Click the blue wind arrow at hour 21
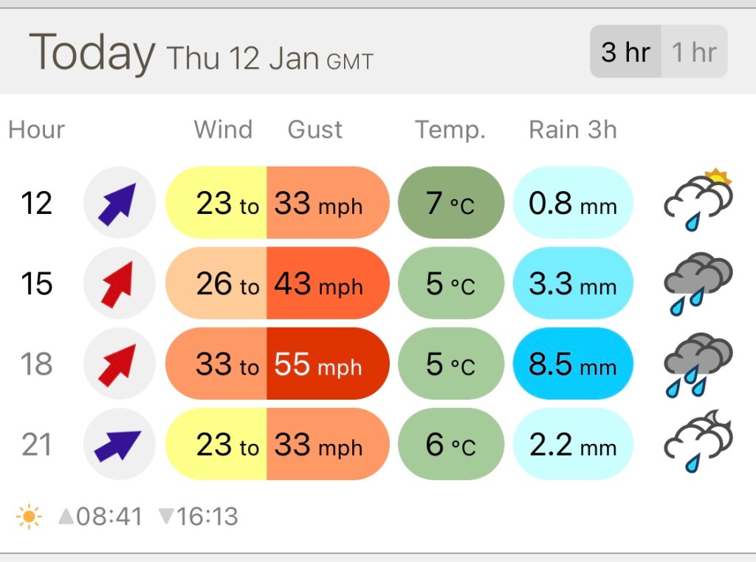 pos(119,444)
